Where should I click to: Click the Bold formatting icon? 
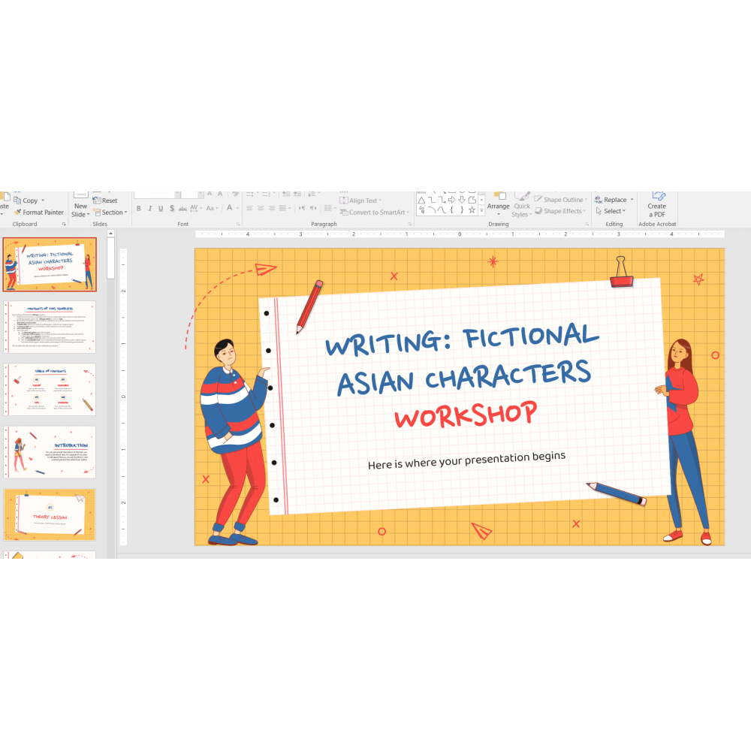click(x=138, y=209)
